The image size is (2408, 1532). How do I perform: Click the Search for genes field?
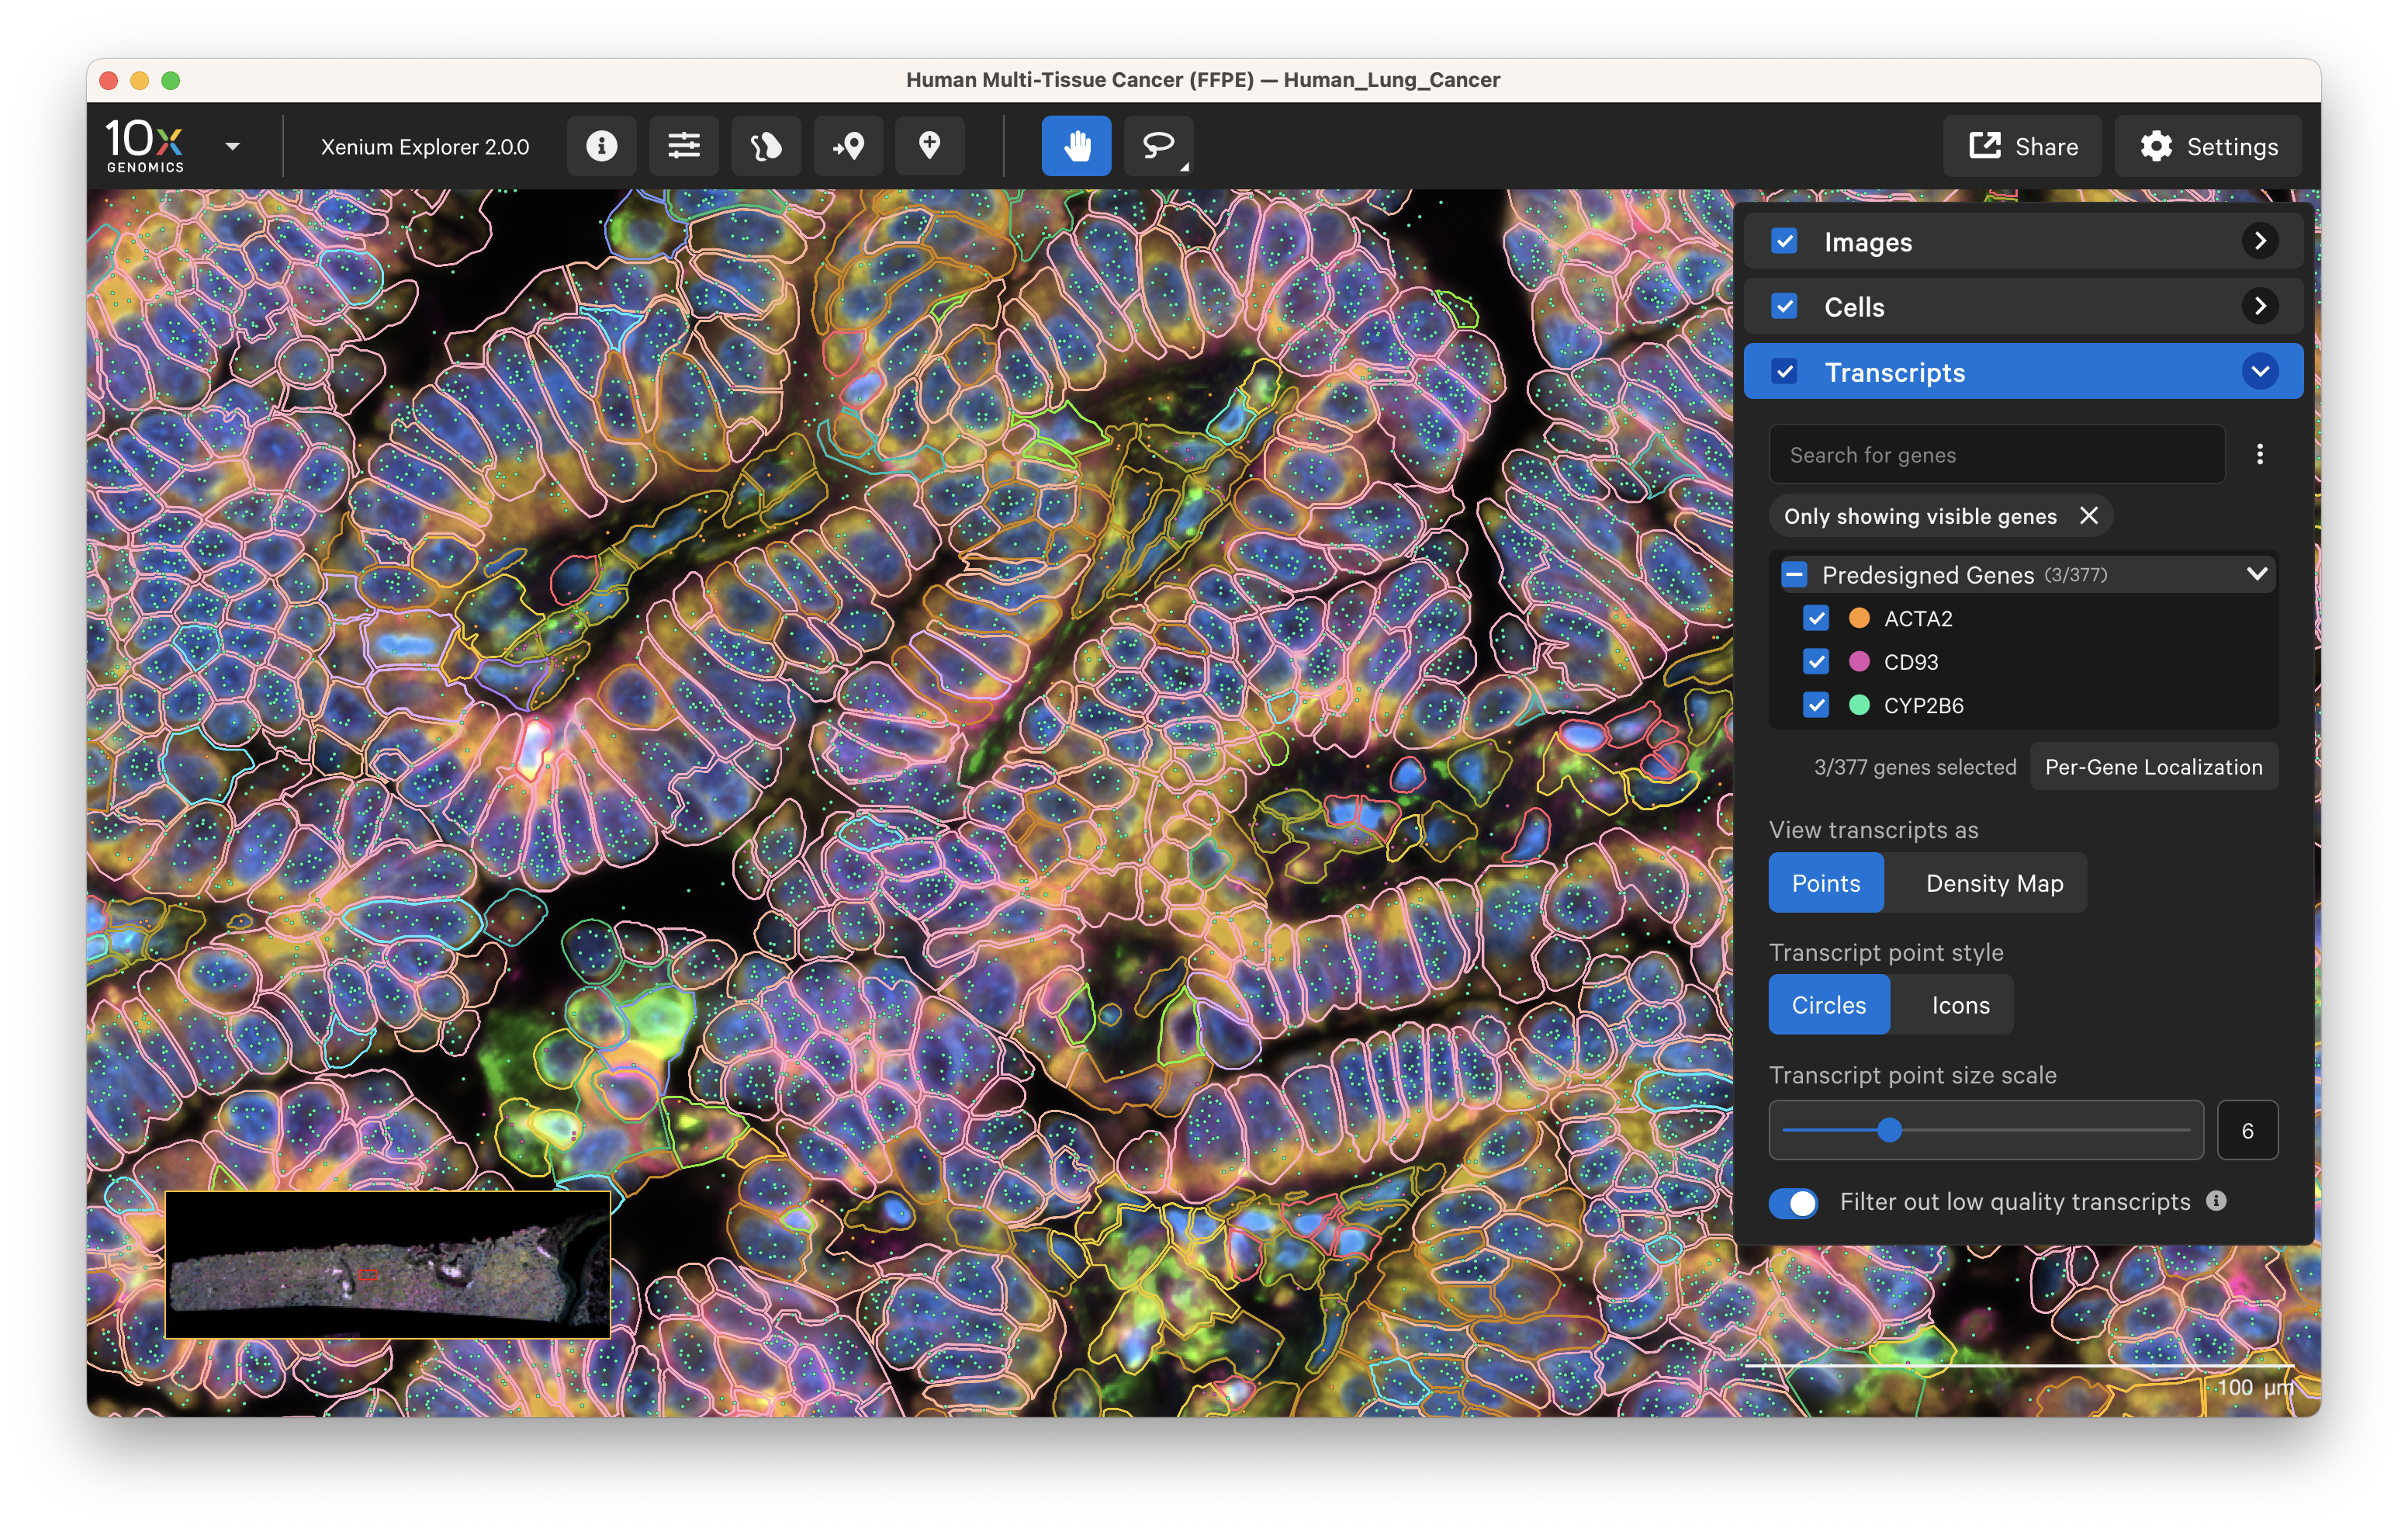pyautogui.click(x=1994, y=454)
